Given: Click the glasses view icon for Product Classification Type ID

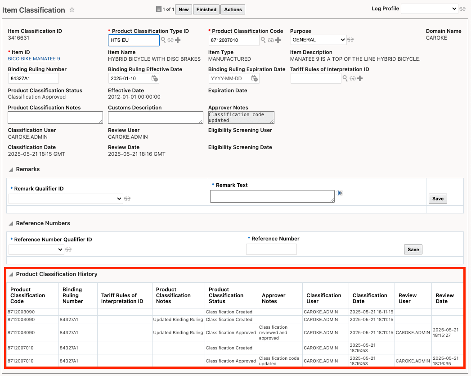Looking at the screenshot, I should 170,40.
